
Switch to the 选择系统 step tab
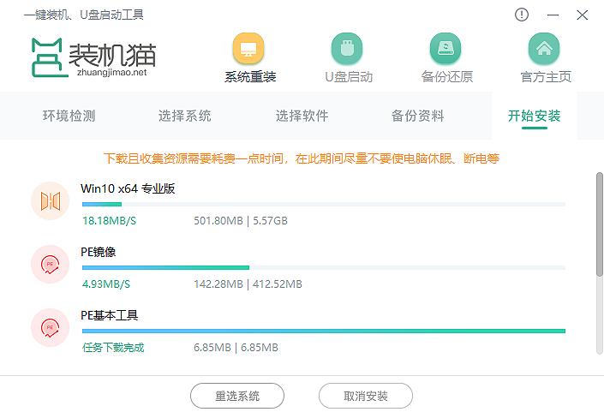184,116
